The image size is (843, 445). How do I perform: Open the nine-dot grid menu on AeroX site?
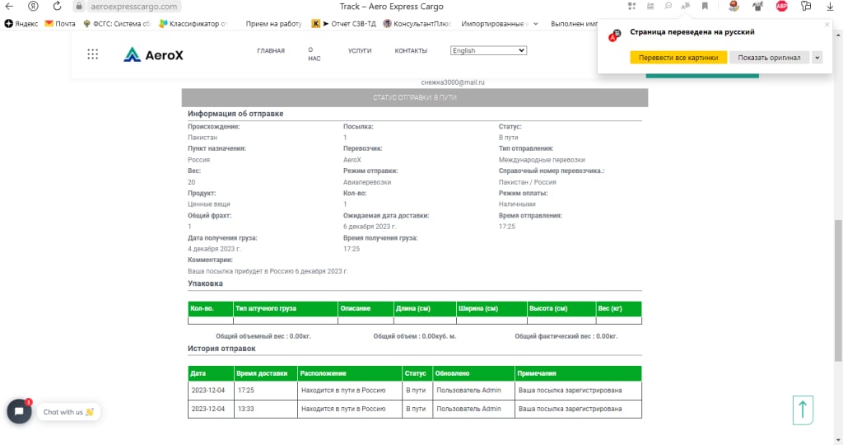pos(92,54)
